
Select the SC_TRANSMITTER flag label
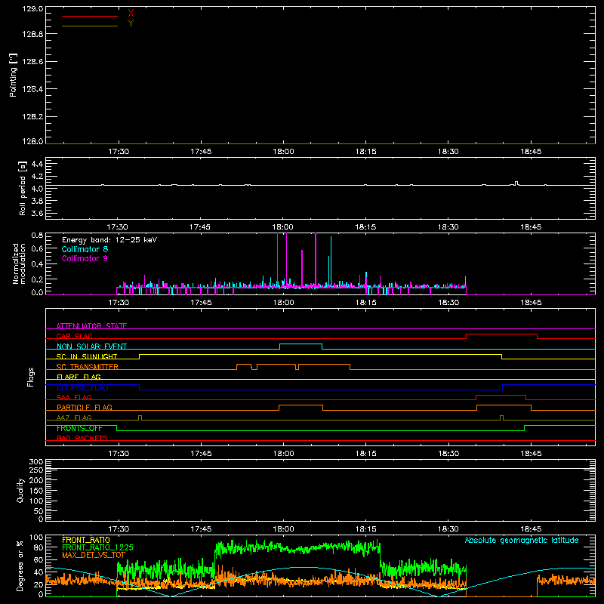[87, 367]
